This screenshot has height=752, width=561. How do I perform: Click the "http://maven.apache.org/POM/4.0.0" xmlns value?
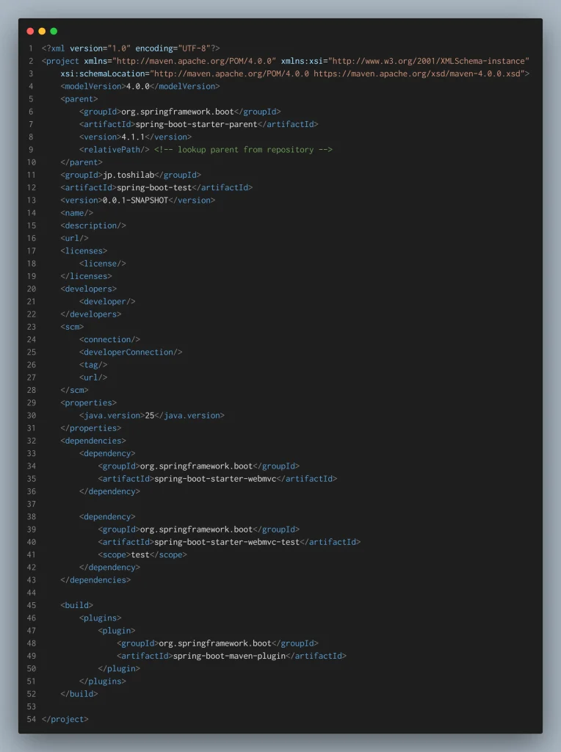coord(194,61)
